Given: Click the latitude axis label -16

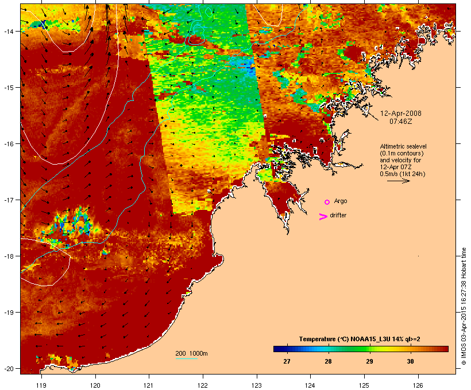Looking at the screenshot, I should pyautogui.click(x=8, y=144).
